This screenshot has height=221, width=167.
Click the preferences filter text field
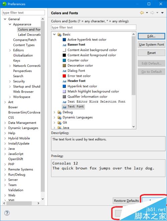click(x=24, y=12)
